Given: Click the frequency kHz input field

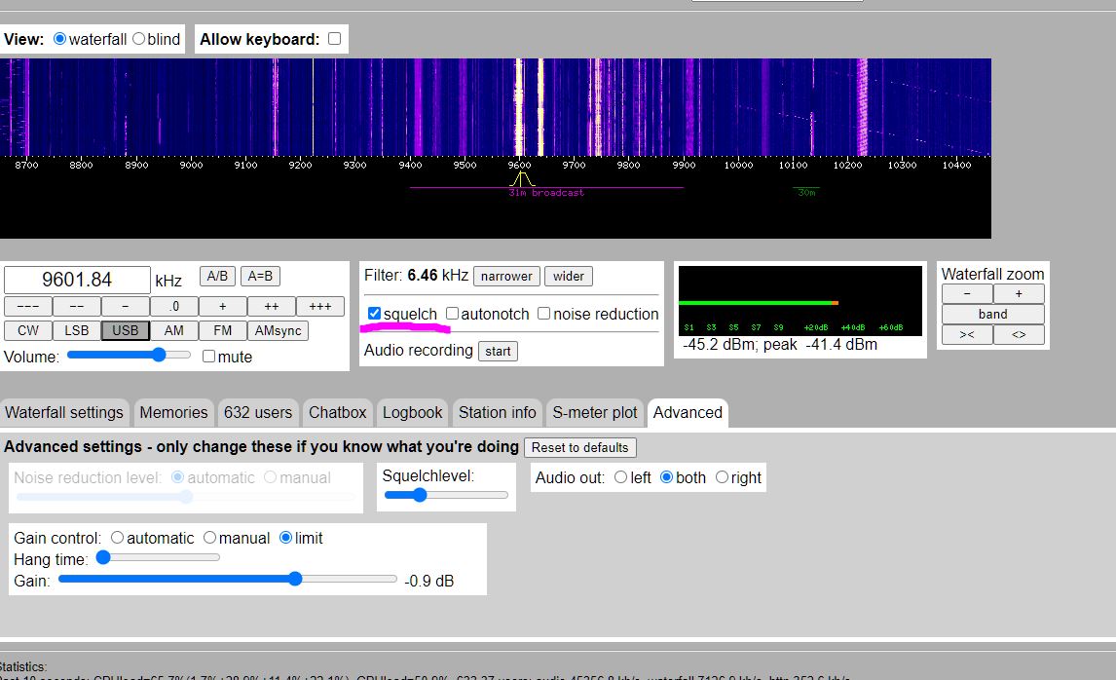Looking at the screenshot, I should click(x=77, y=281).
